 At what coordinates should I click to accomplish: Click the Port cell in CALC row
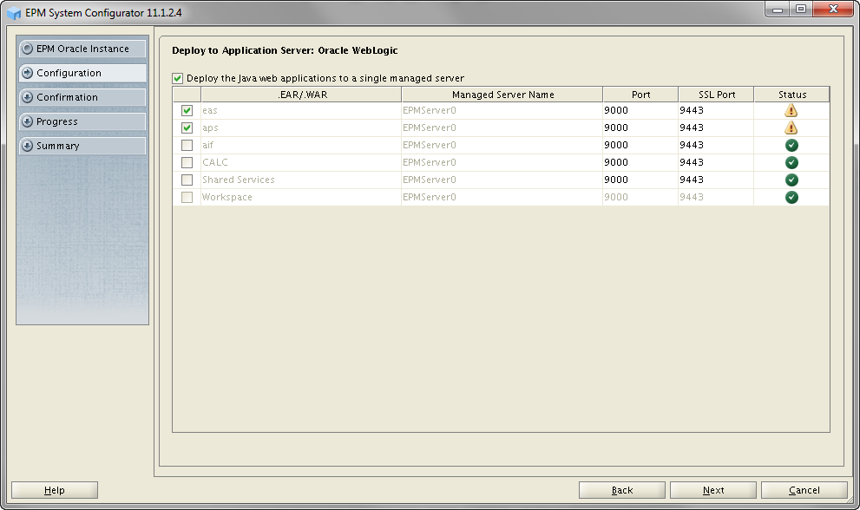(x=640, y=162)
